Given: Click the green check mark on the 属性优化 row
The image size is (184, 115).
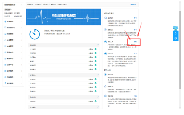Looking at the screenshot, I should tap(95, 79).
